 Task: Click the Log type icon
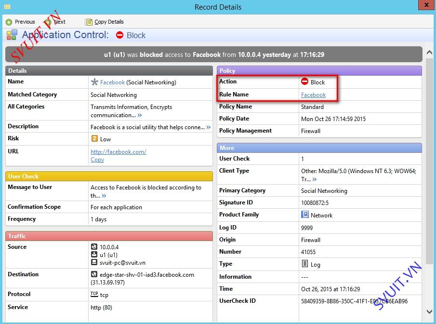tap(305, 263)
